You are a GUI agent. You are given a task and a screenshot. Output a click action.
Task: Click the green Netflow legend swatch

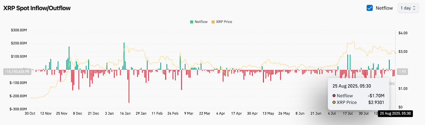192,22
